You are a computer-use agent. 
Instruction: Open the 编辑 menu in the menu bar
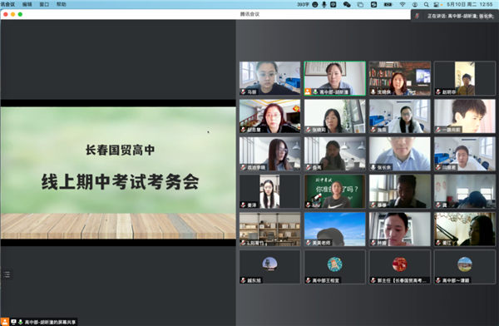coord(27,4)
